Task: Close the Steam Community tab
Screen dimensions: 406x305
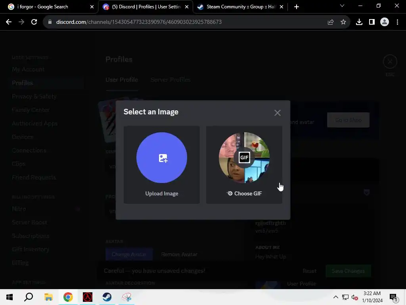Action: click(x=282, y=7)
